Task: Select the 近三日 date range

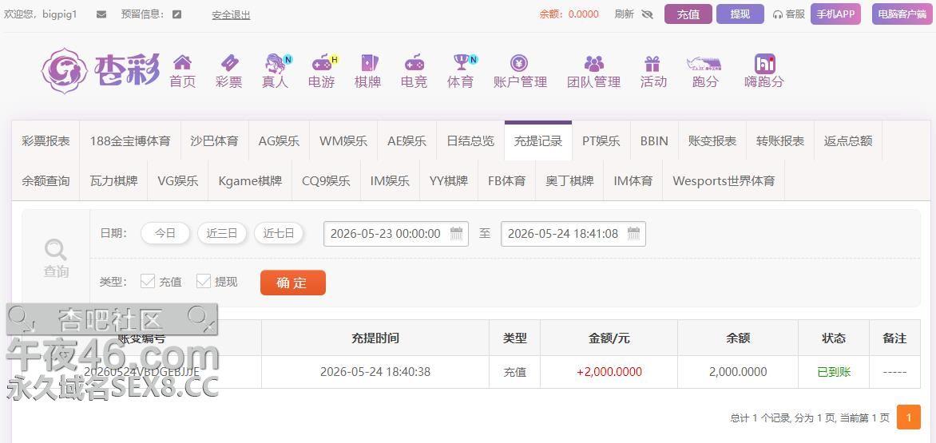Action: [222, 233]
